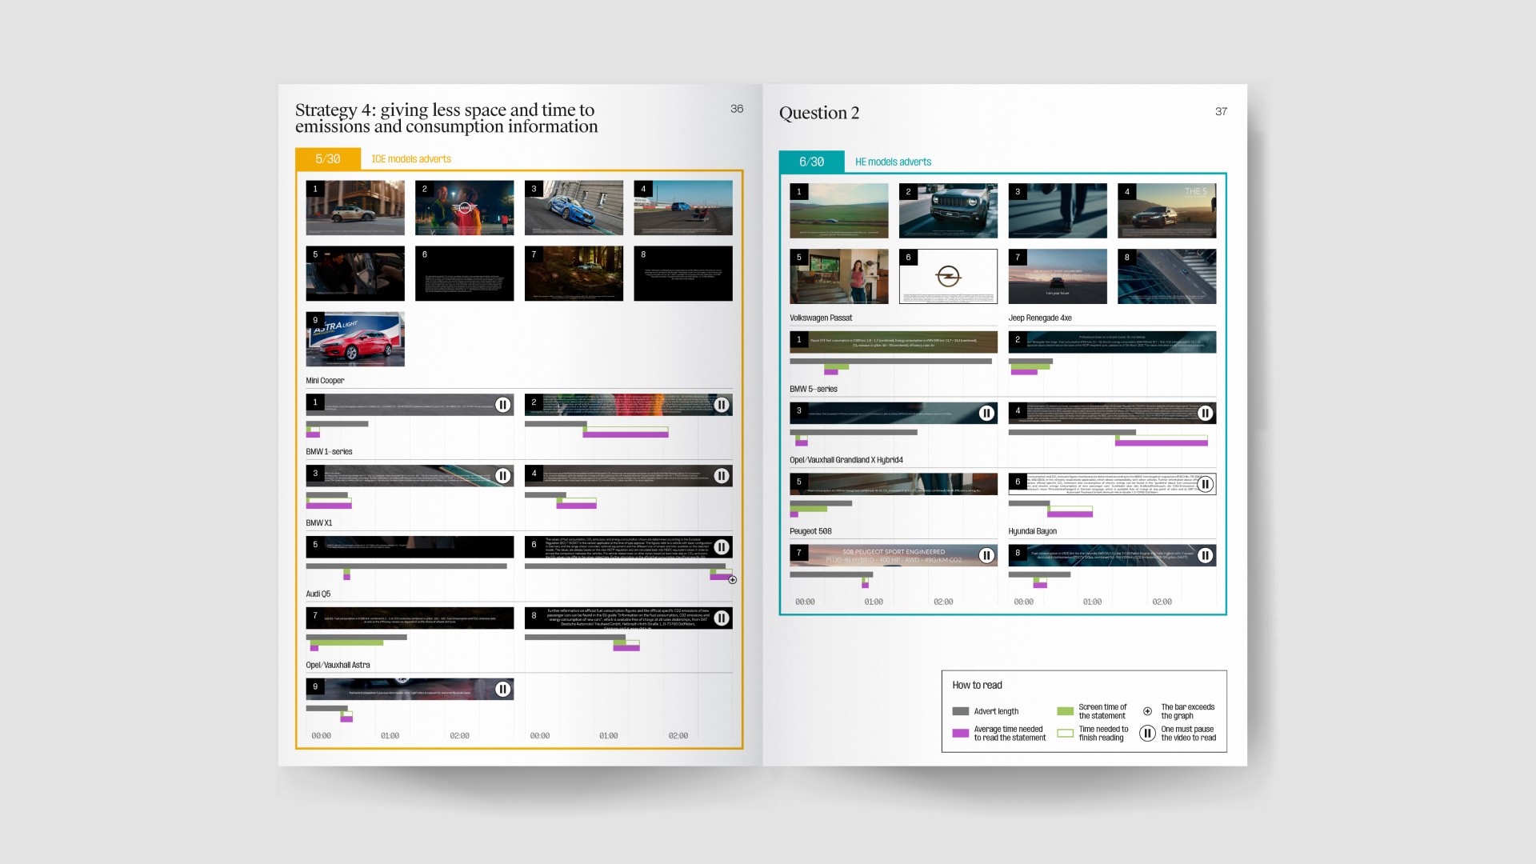Click the Audi Q5 label
Viewport: 1536px width, 864px height.
point(318,594)
